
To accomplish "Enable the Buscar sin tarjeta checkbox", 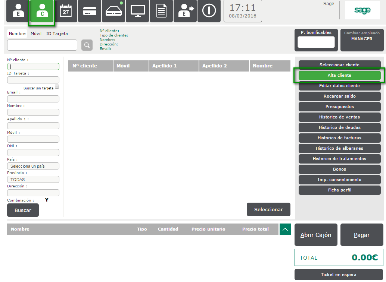I will click(57, 87).
